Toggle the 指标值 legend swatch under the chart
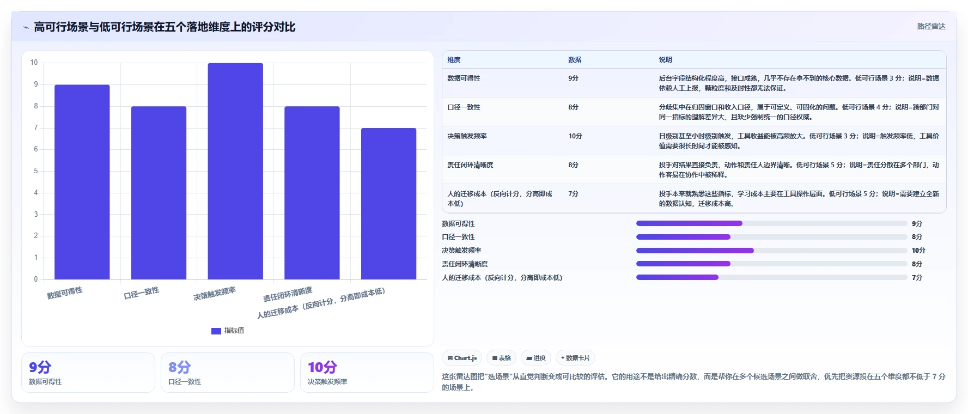 [x=216, y=331]
